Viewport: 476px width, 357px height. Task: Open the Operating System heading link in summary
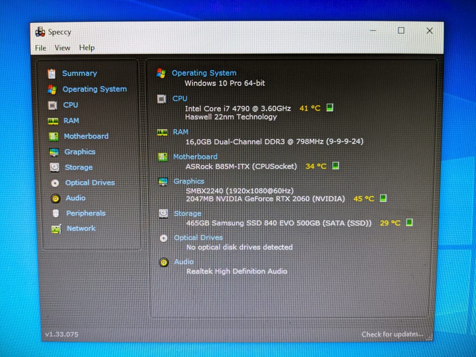pos(204,73)
